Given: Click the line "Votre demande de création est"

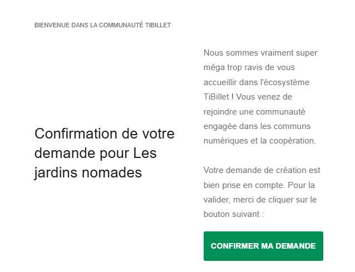Looking at the screenshot, I should coord(262,170).
